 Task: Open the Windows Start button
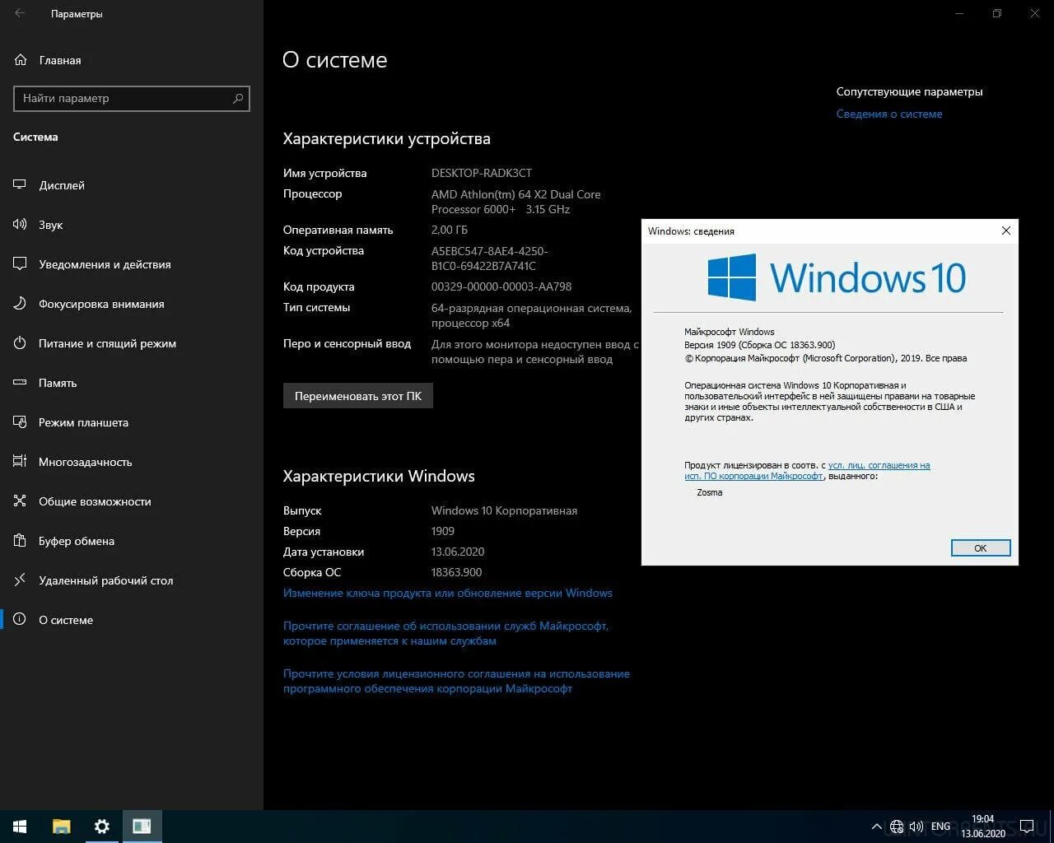20,827
